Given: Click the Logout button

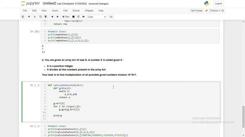Looking at the screenshot, I should [219, 3].
